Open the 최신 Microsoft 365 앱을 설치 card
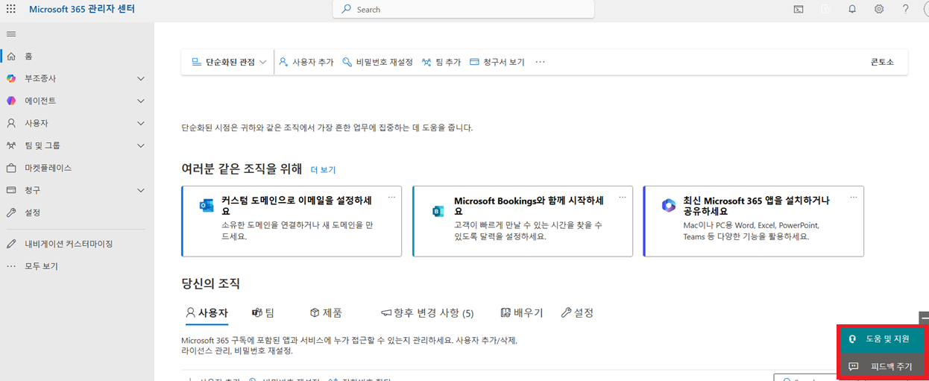Screen dimensions: 929x381 click(x=754, y=221)
